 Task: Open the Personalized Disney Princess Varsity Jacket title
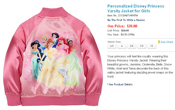click(x=136, y=9)
